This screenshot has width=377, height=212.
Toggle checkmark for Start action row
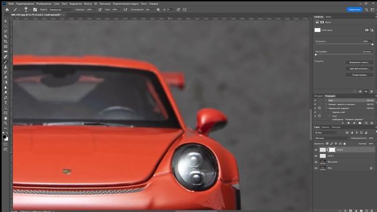coord(315,101)
